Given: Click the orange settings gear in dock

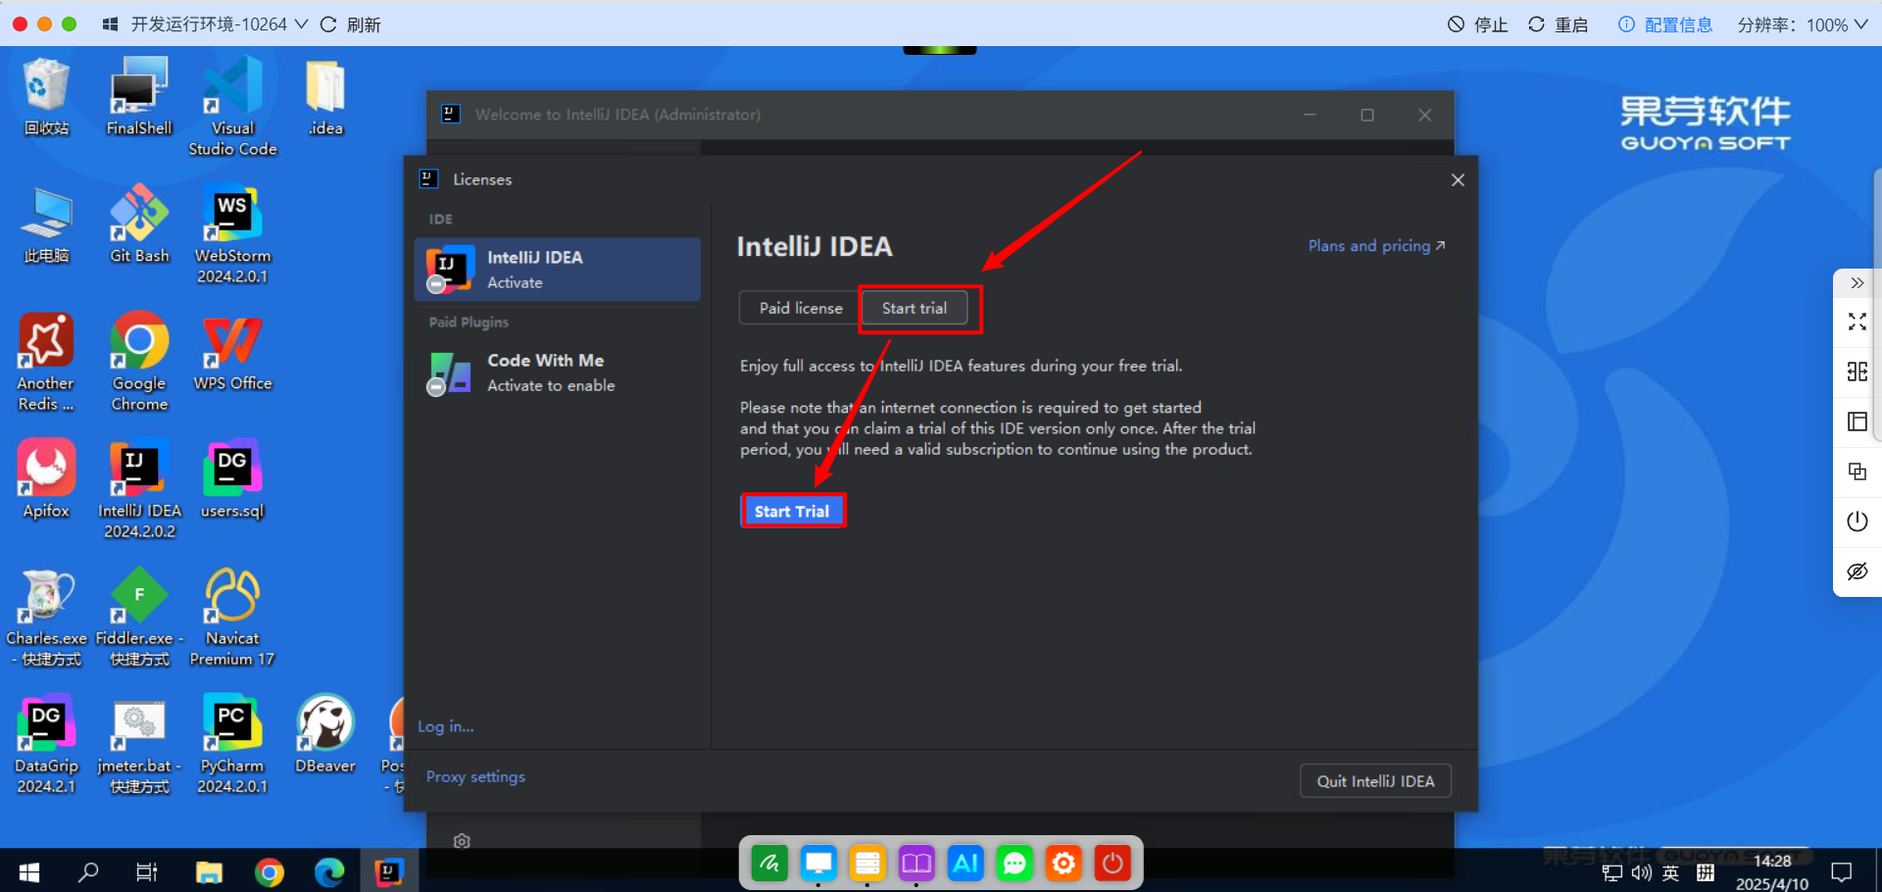Looking at the screenshot, I should (1064, 863).
